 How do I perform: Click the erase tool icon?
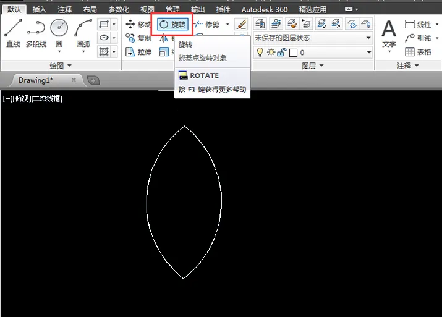pyautogui.click(x=241, y=24)
